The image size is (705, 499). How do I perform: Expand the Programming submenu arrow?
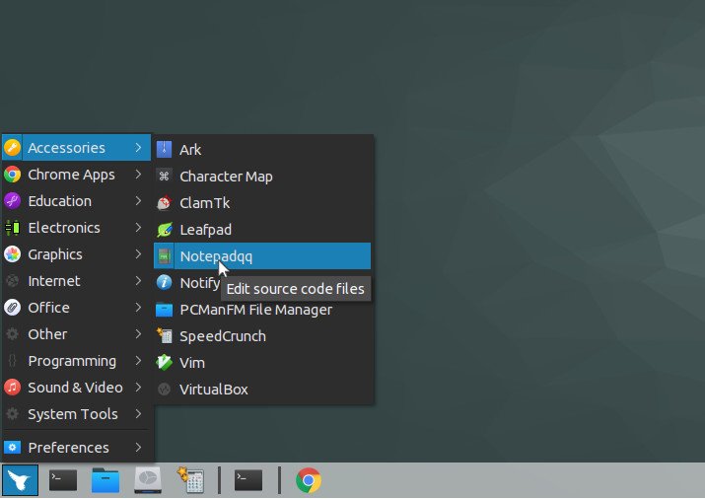[138, 361]
